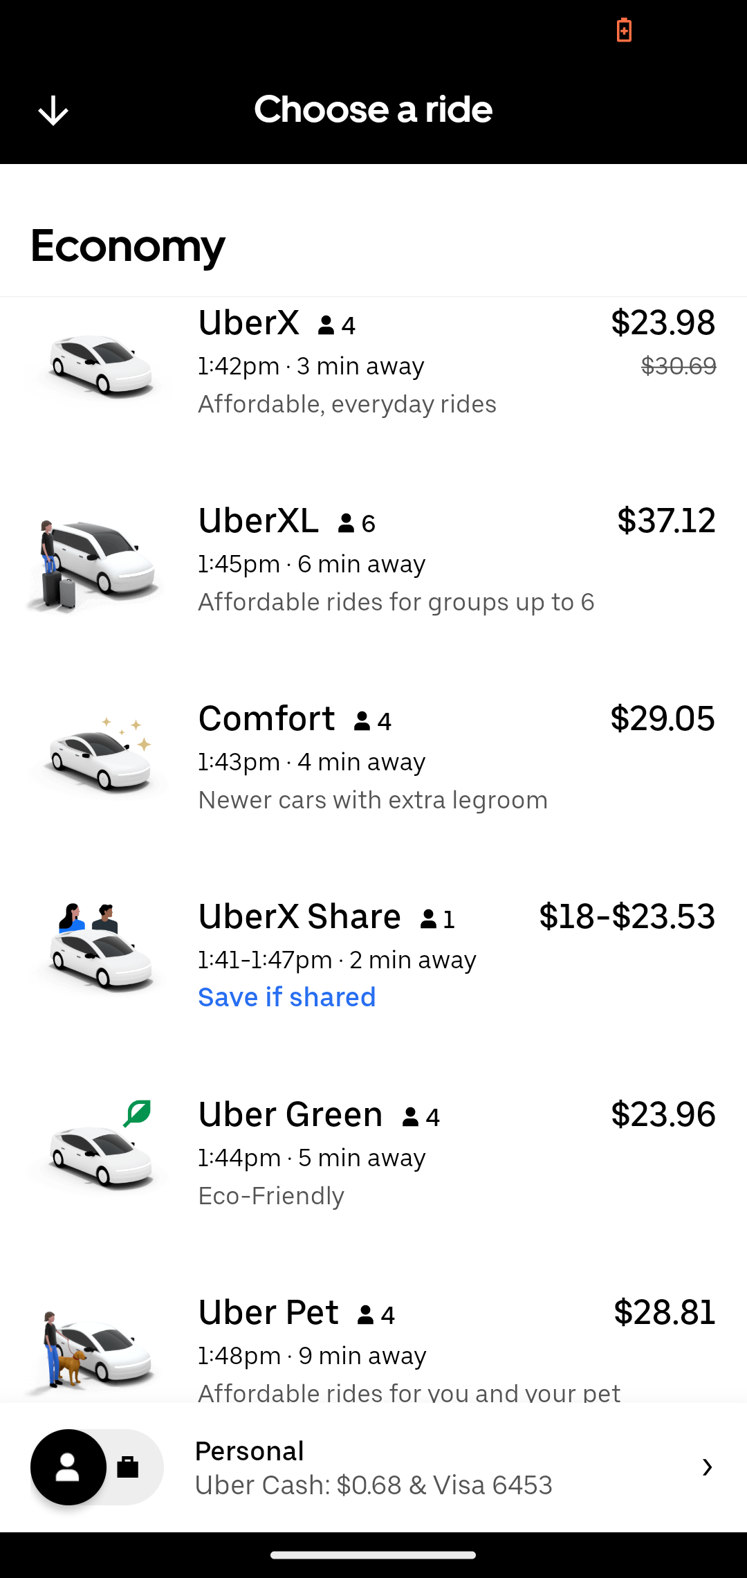Viewport: 747px width, 1578px height.
Task: Switch to personal profile person toggle
Action: (68, 1467)
